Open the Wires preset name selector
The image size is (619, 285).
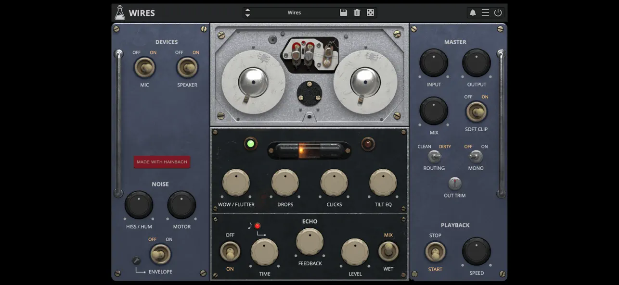[x=294, y=12]
